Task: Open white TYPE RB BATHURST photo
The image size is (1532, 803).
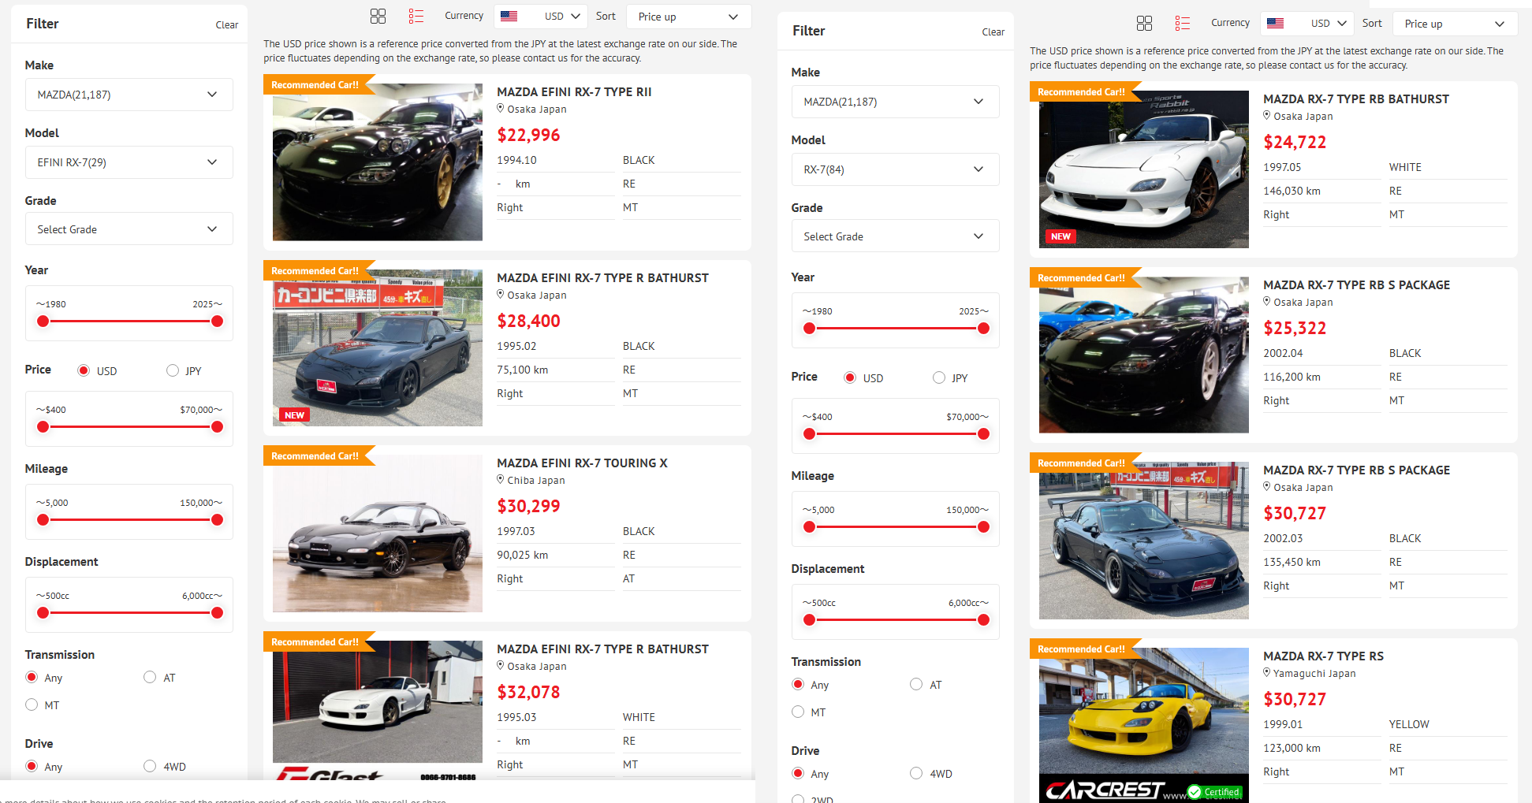Action: 1144,169
